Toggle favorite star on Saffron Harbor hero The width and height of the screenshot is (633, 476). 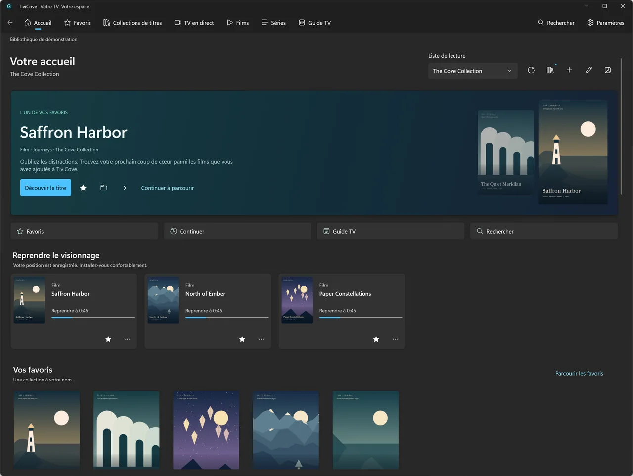[83, 188]
